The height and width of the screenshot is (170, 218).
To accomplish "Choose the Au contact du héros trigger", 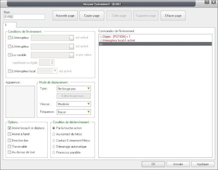I will tap(54, 134).
